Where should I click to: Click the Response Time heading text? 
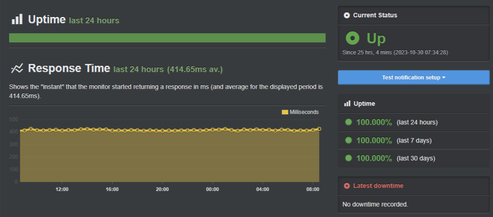click(x=69, y=68)
